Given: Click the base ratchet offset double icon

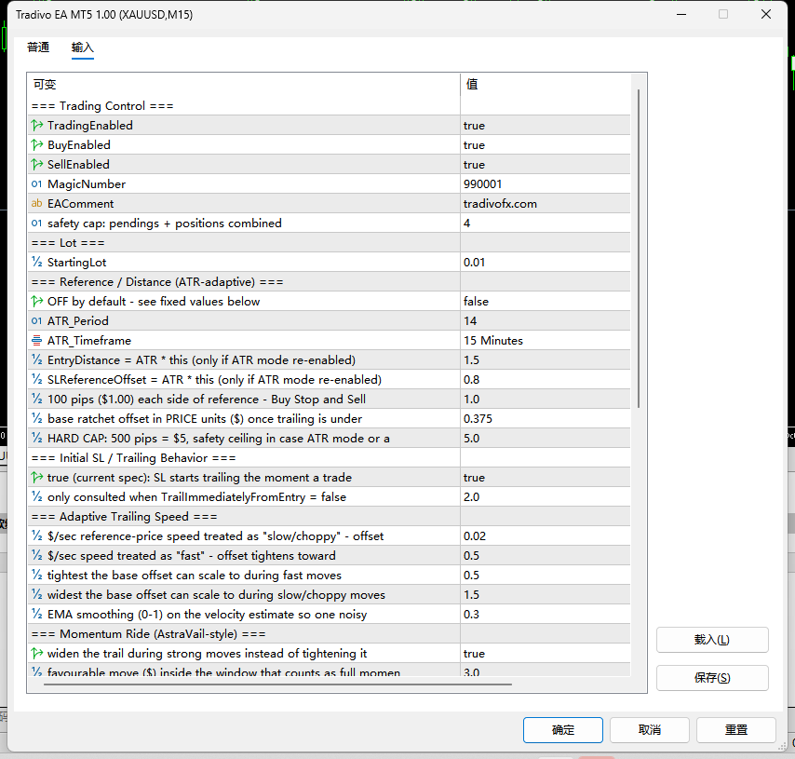Looking at the screenshot, I should [x=36, y=418].
